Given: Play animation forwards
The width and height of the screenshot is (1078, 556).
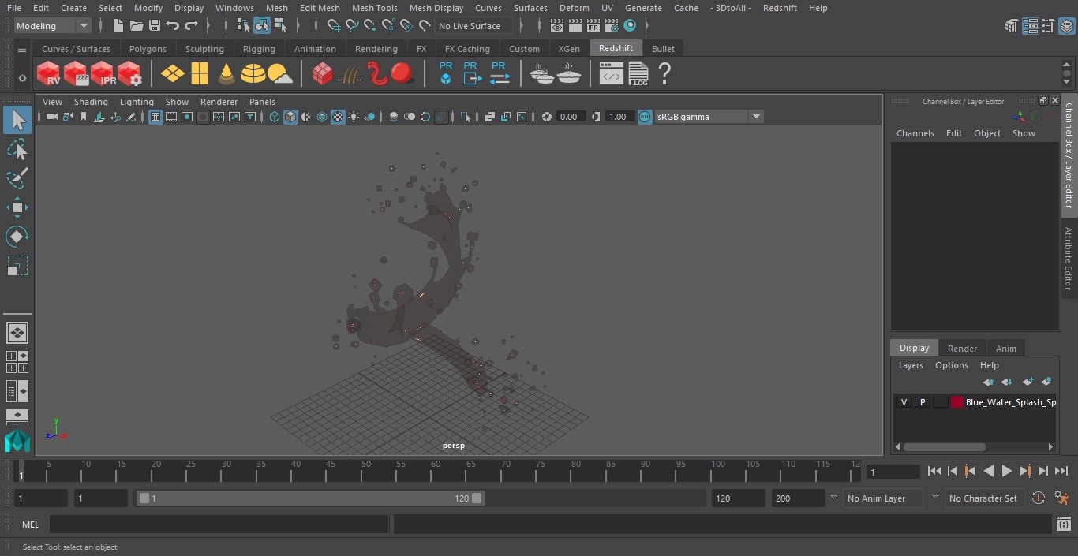Looking at the screenshot, I should 1007,471.
